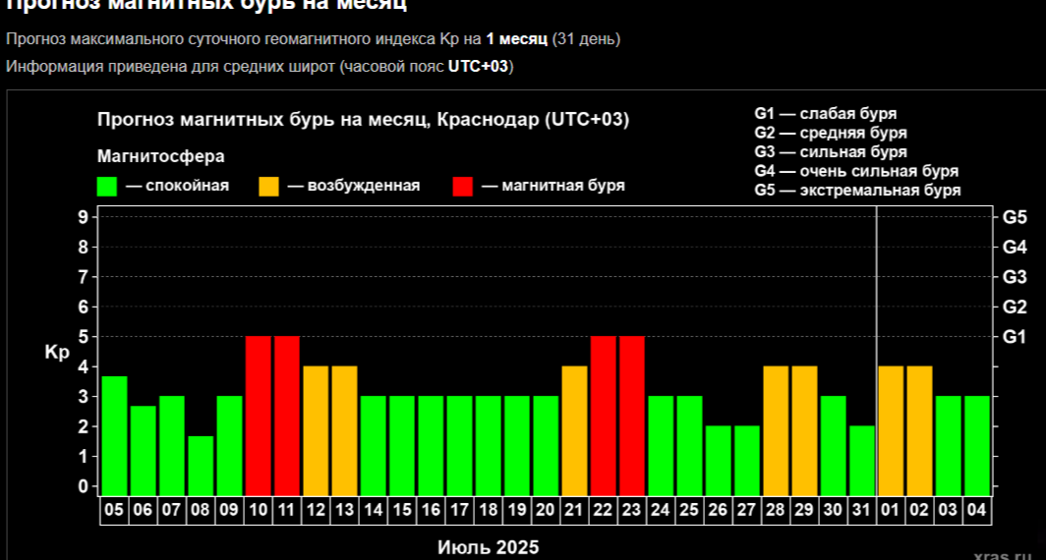Click the date label 22 on the axis
1046x560 pixels.
[604, 512]
